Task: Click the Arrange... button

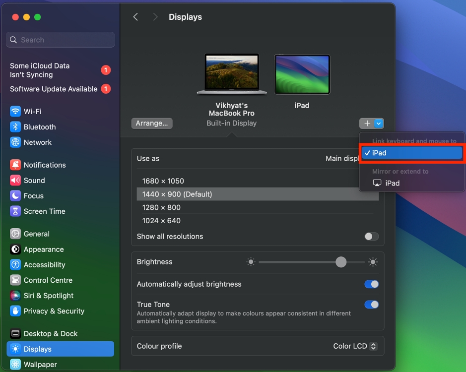Action: pos(152,124)
